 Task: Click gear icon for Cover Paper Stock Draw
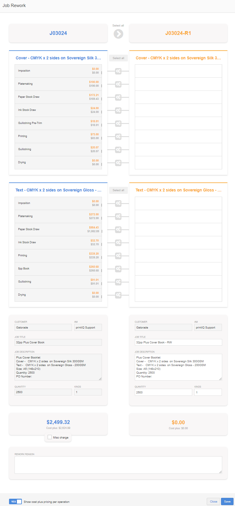tap(118, 97)
